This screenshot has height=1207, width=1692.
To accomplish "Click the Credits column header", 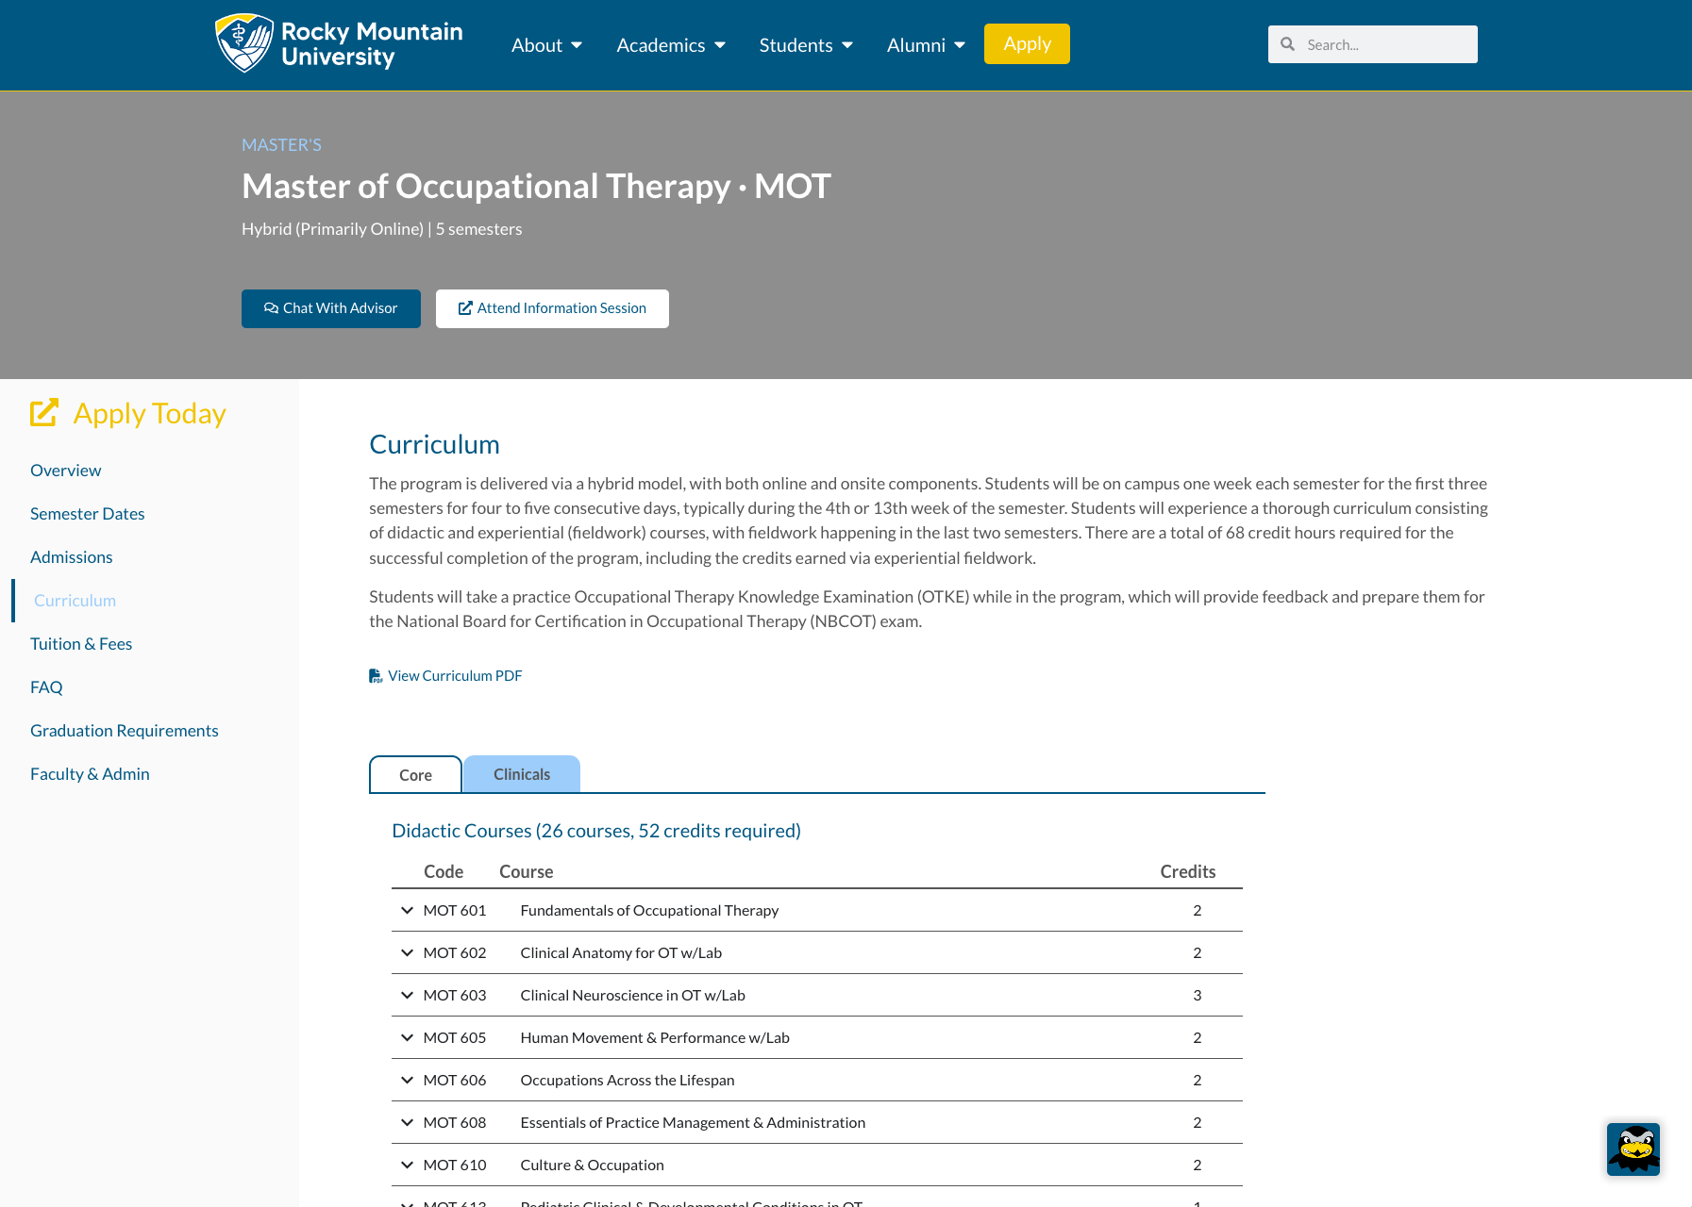I will click(x=1187, y=871).
